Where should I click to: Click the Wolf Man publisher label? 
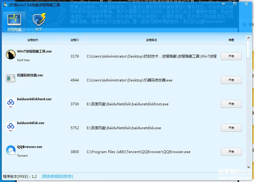click(x=23, y=60)
